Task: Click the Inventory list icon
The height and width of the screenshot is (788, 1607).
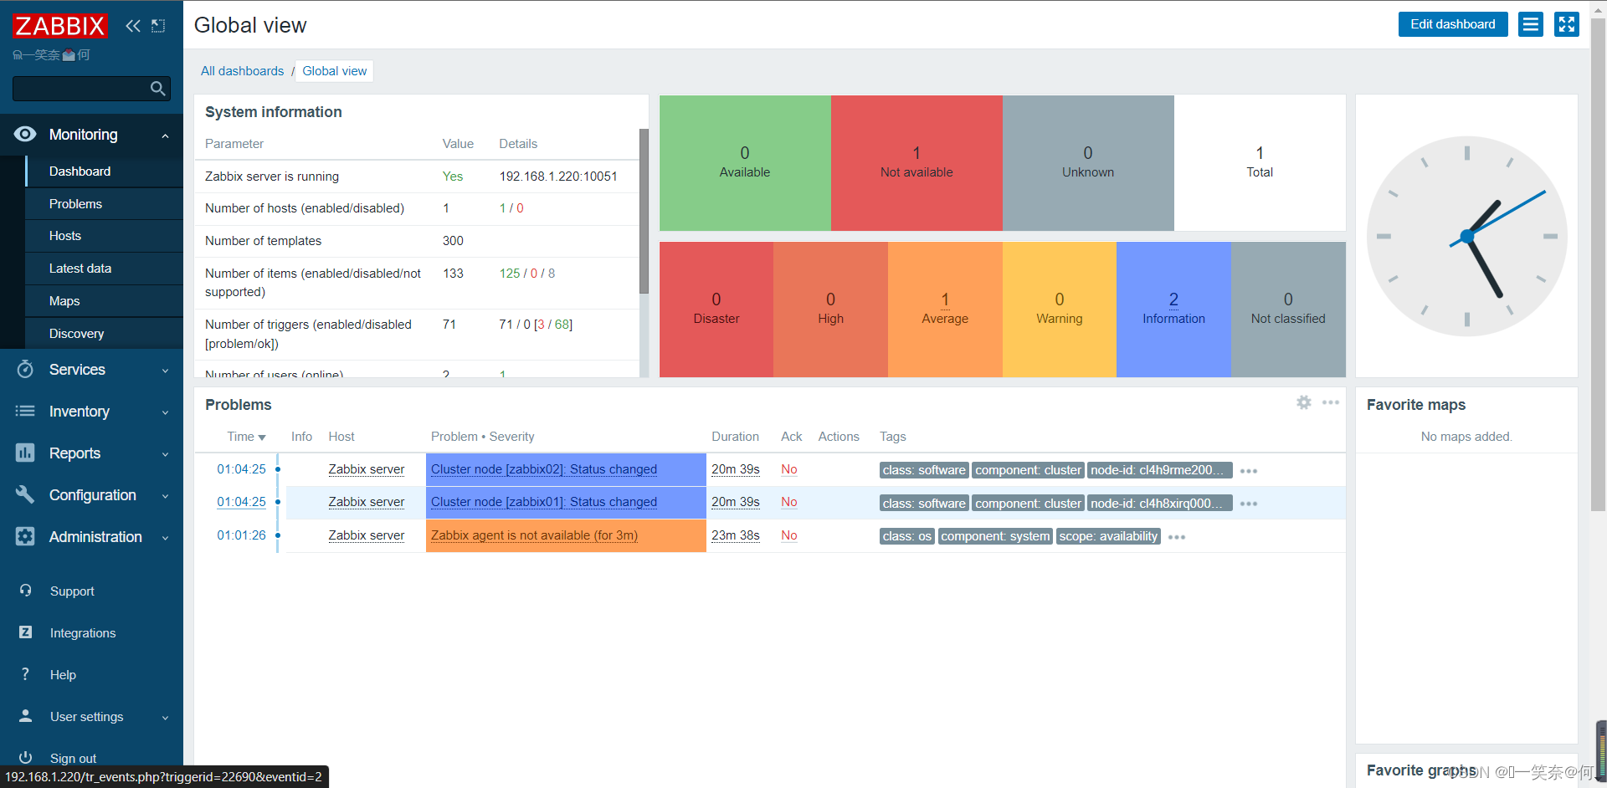Action: click(25, 412)
